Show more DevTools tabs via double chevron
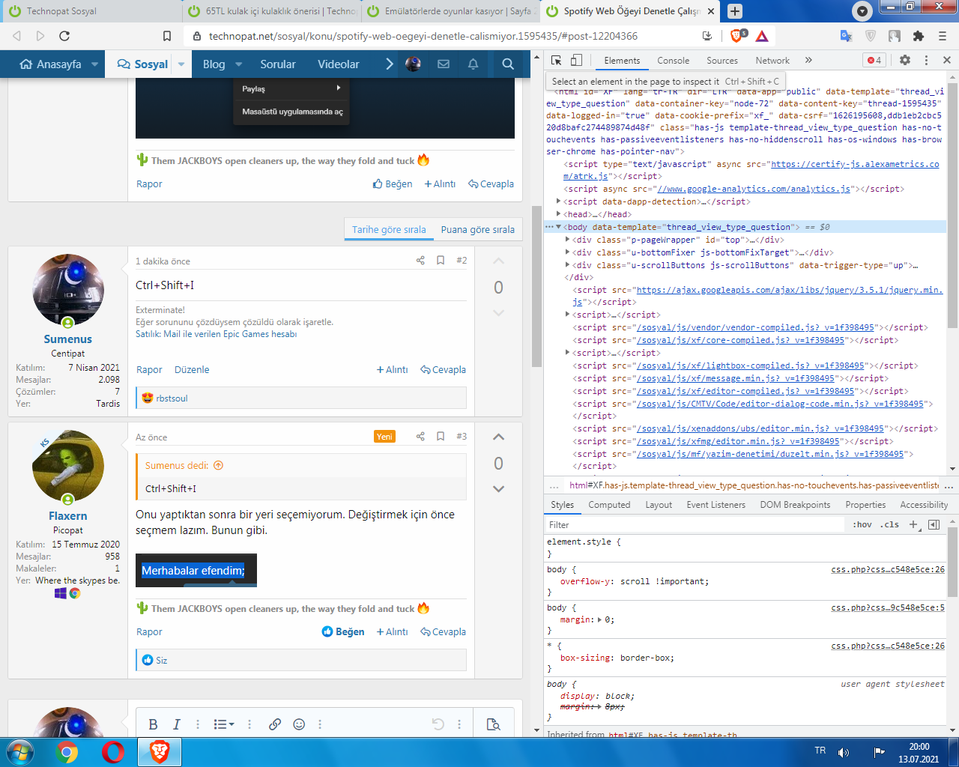959x767 pixels. pos(808,61)
